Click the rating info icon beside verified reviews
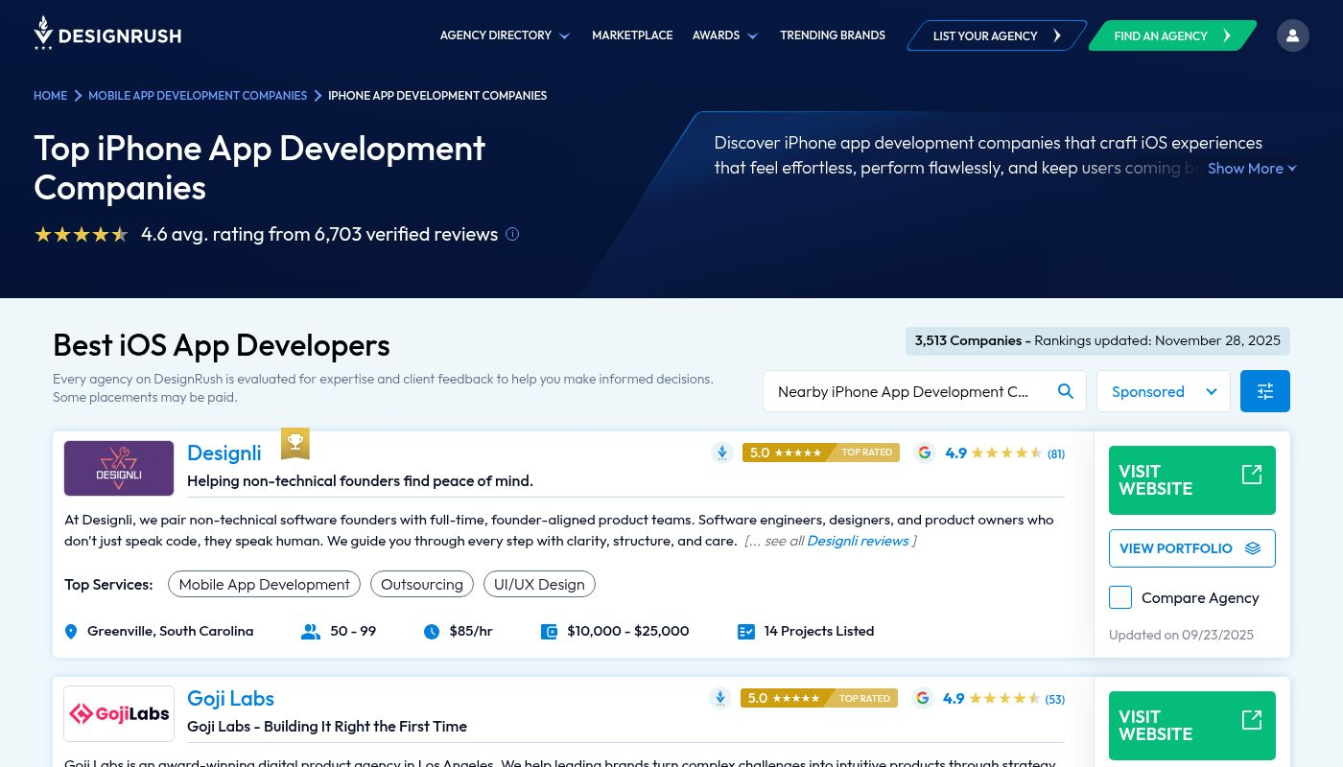The width and height of the screenshot is (1343, 767). (x=512, y=234)
